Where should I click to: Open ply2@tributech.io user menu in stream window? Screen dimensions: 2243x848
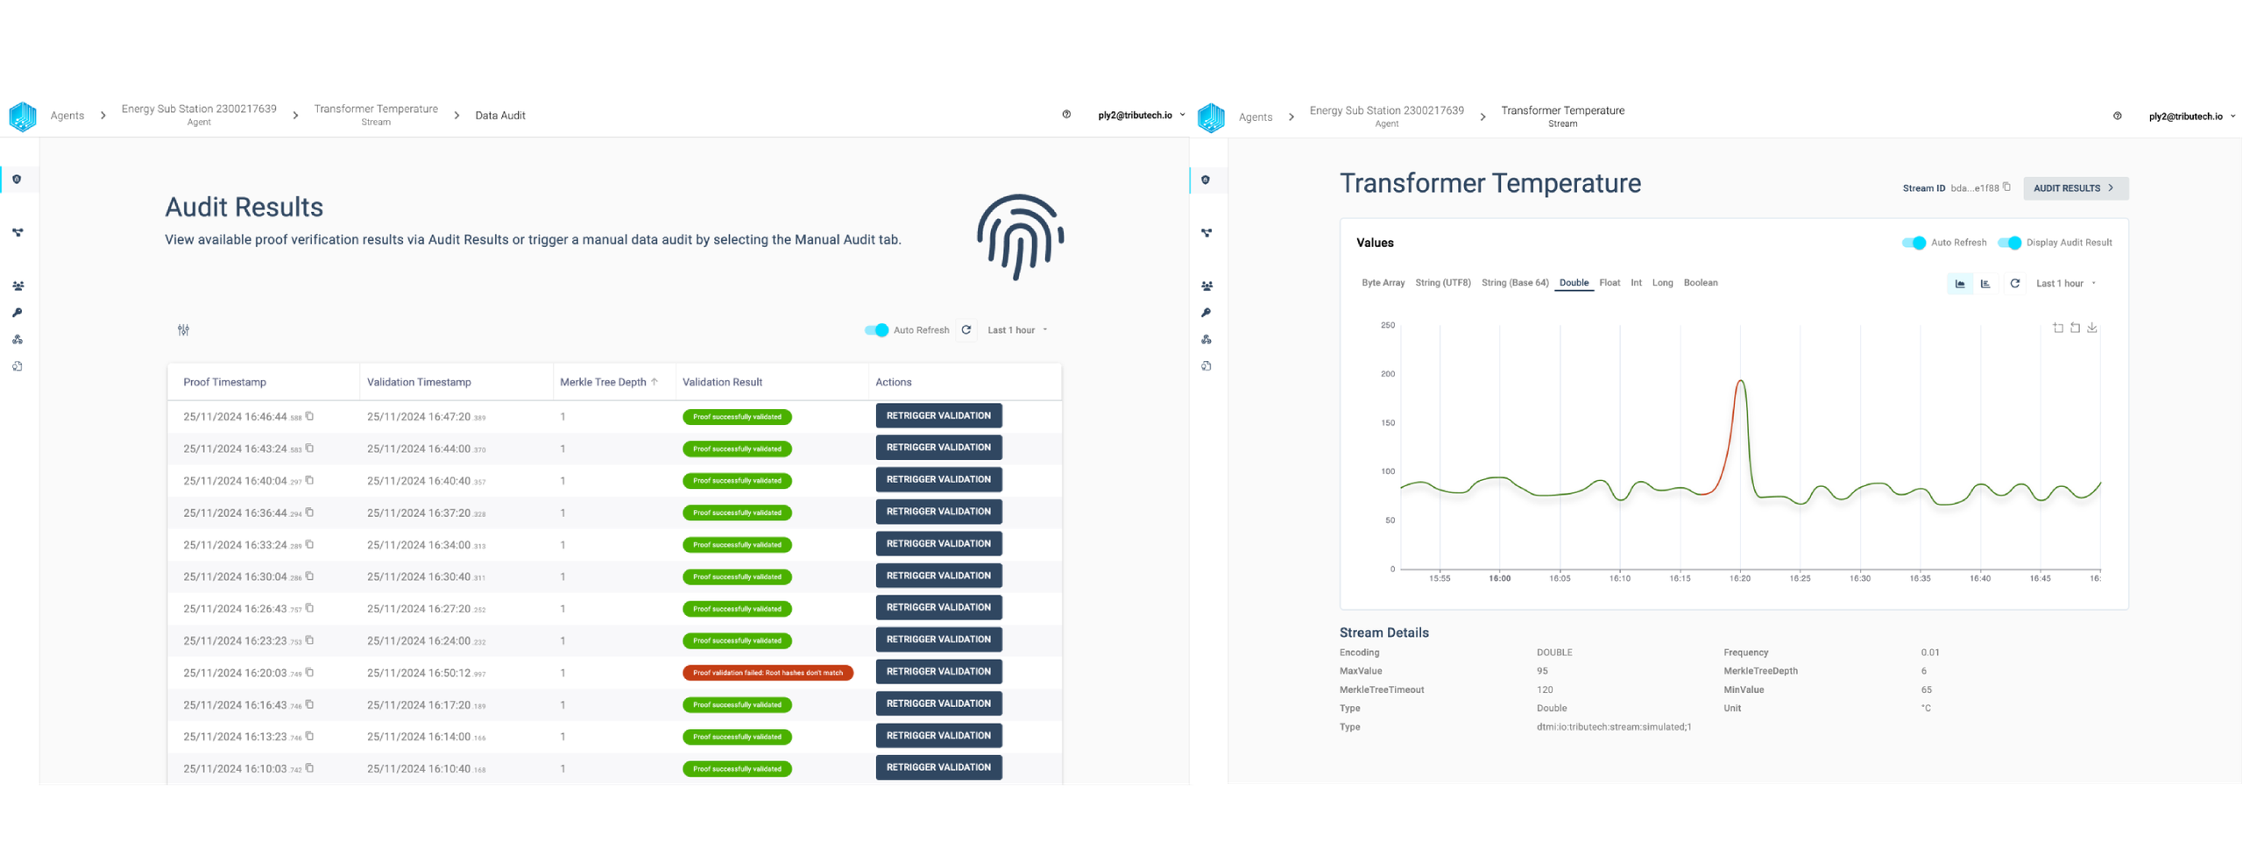(2191, 117)
